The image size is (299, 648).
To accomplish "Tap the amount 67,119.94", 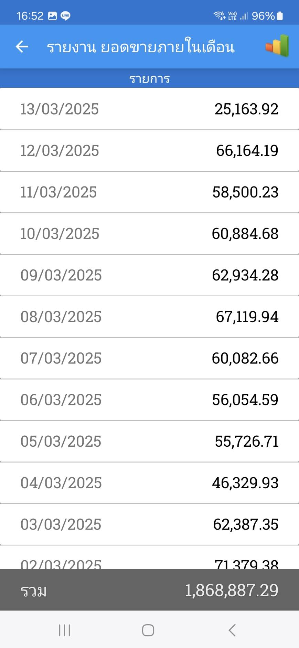I will click(x=247, y=317).
